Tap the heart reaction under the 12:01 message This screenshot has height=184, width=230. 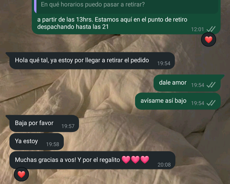click(x=209, y=39)
